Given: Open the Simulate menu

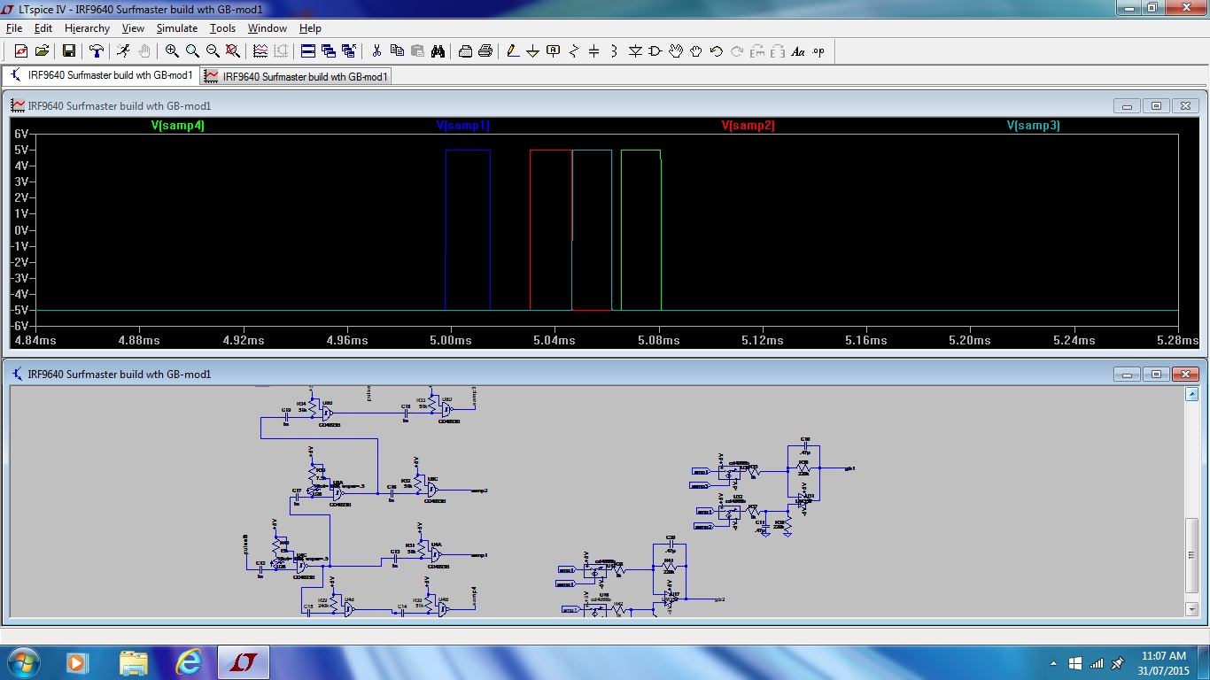Looking at the screenshot, I should coord(177,28).
